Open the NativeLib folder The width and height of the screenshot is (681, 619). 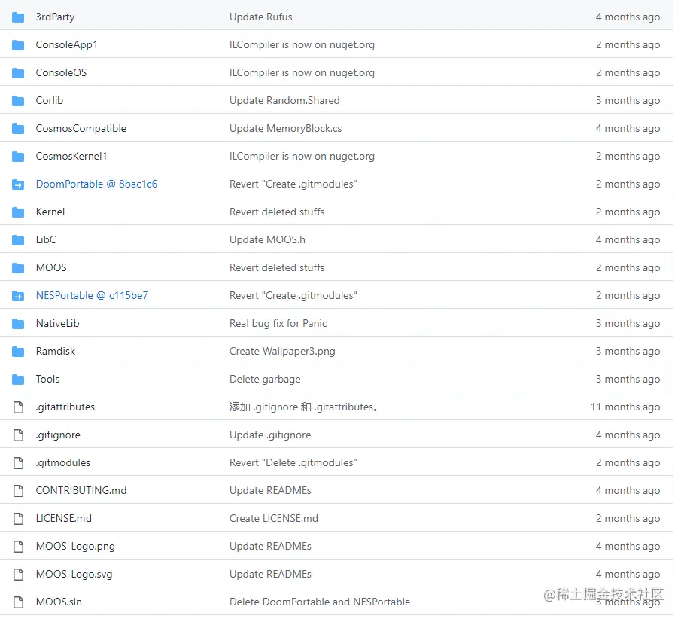(x=57, y=323)
